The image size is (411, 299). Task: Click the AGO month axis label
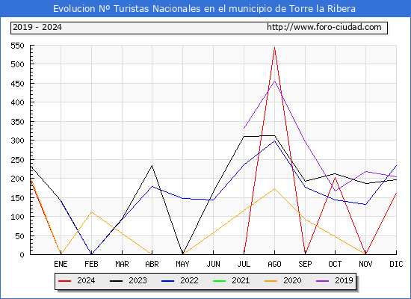pyautogui.click(x=274, y=264)
